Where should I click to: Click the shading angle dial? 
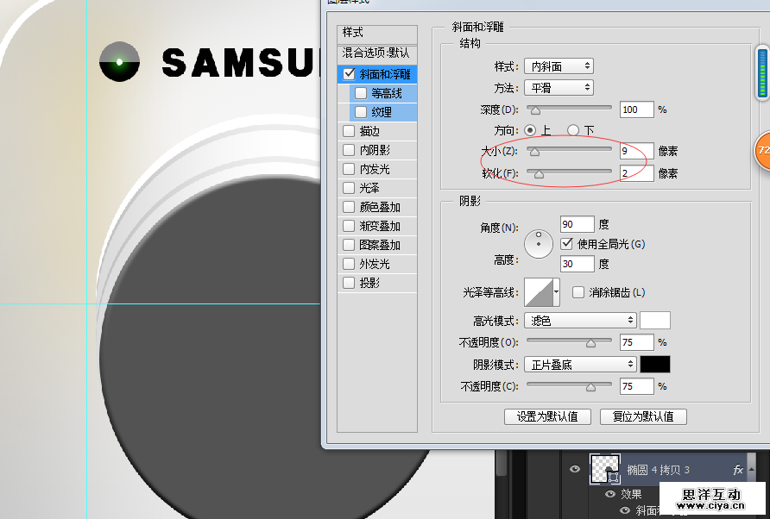click(x=540, y=243)
